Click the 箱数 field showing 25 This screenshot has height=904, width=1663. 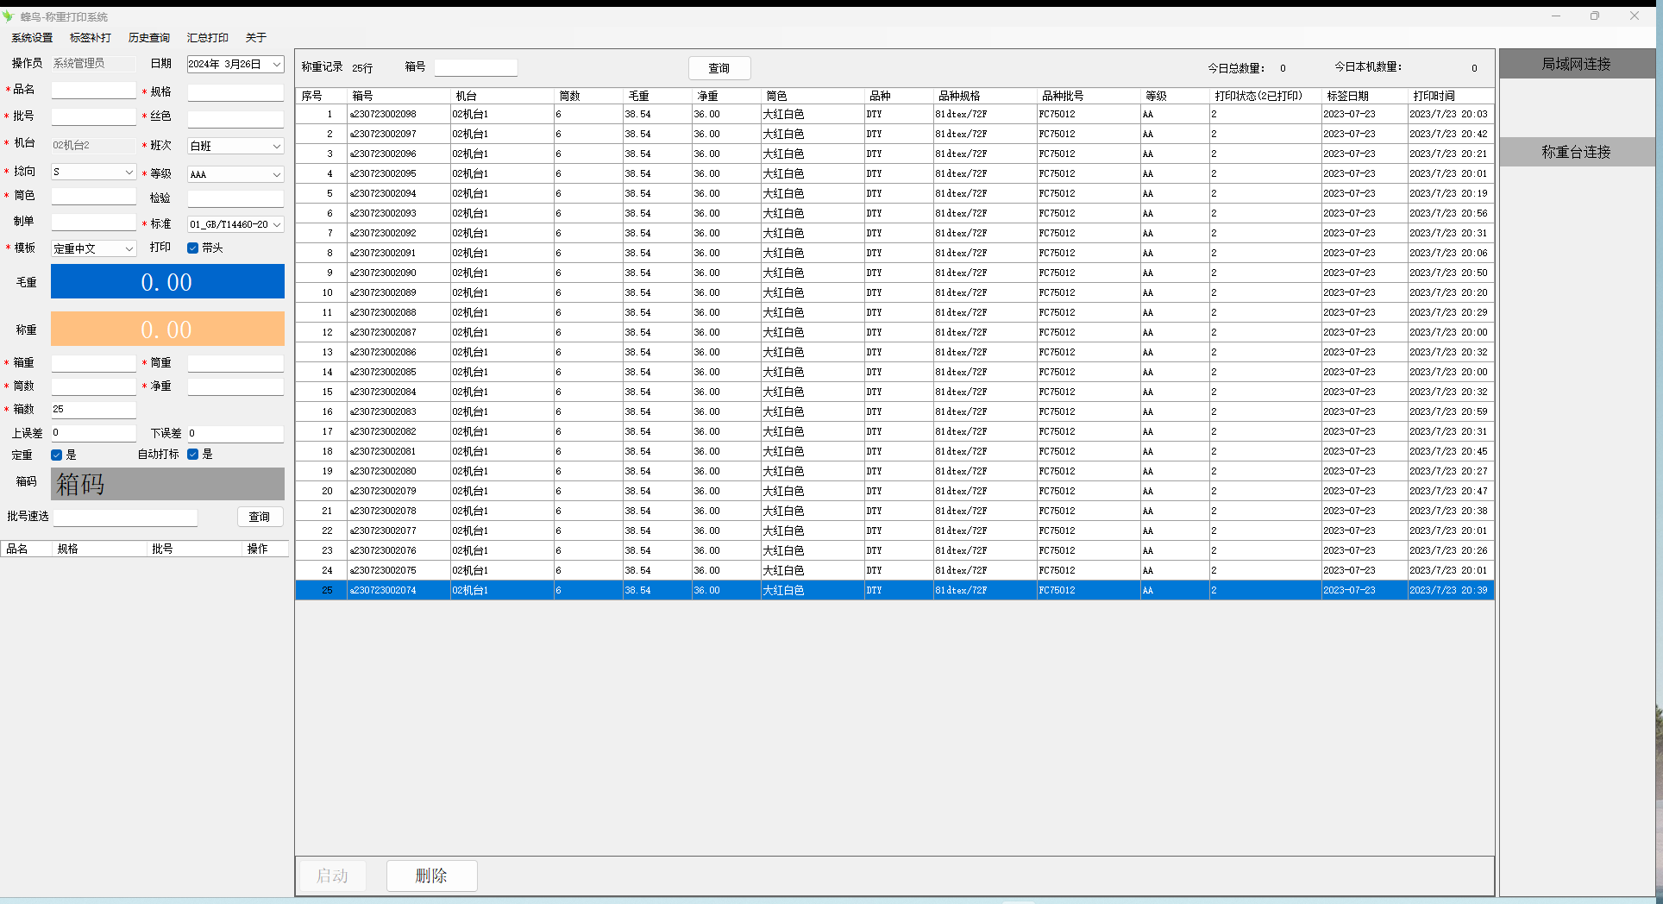(93, 410)
